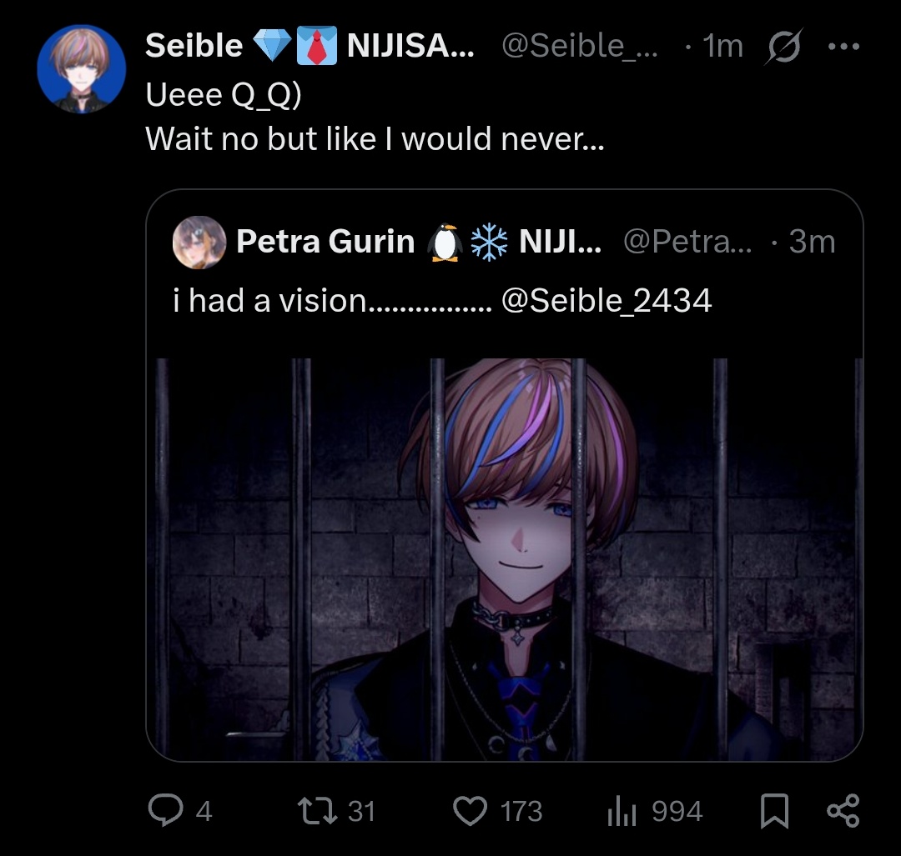Viewport: 901px width, 856px height.
Task: Open the three-dot more options menu
Action: tap(843, 47)
